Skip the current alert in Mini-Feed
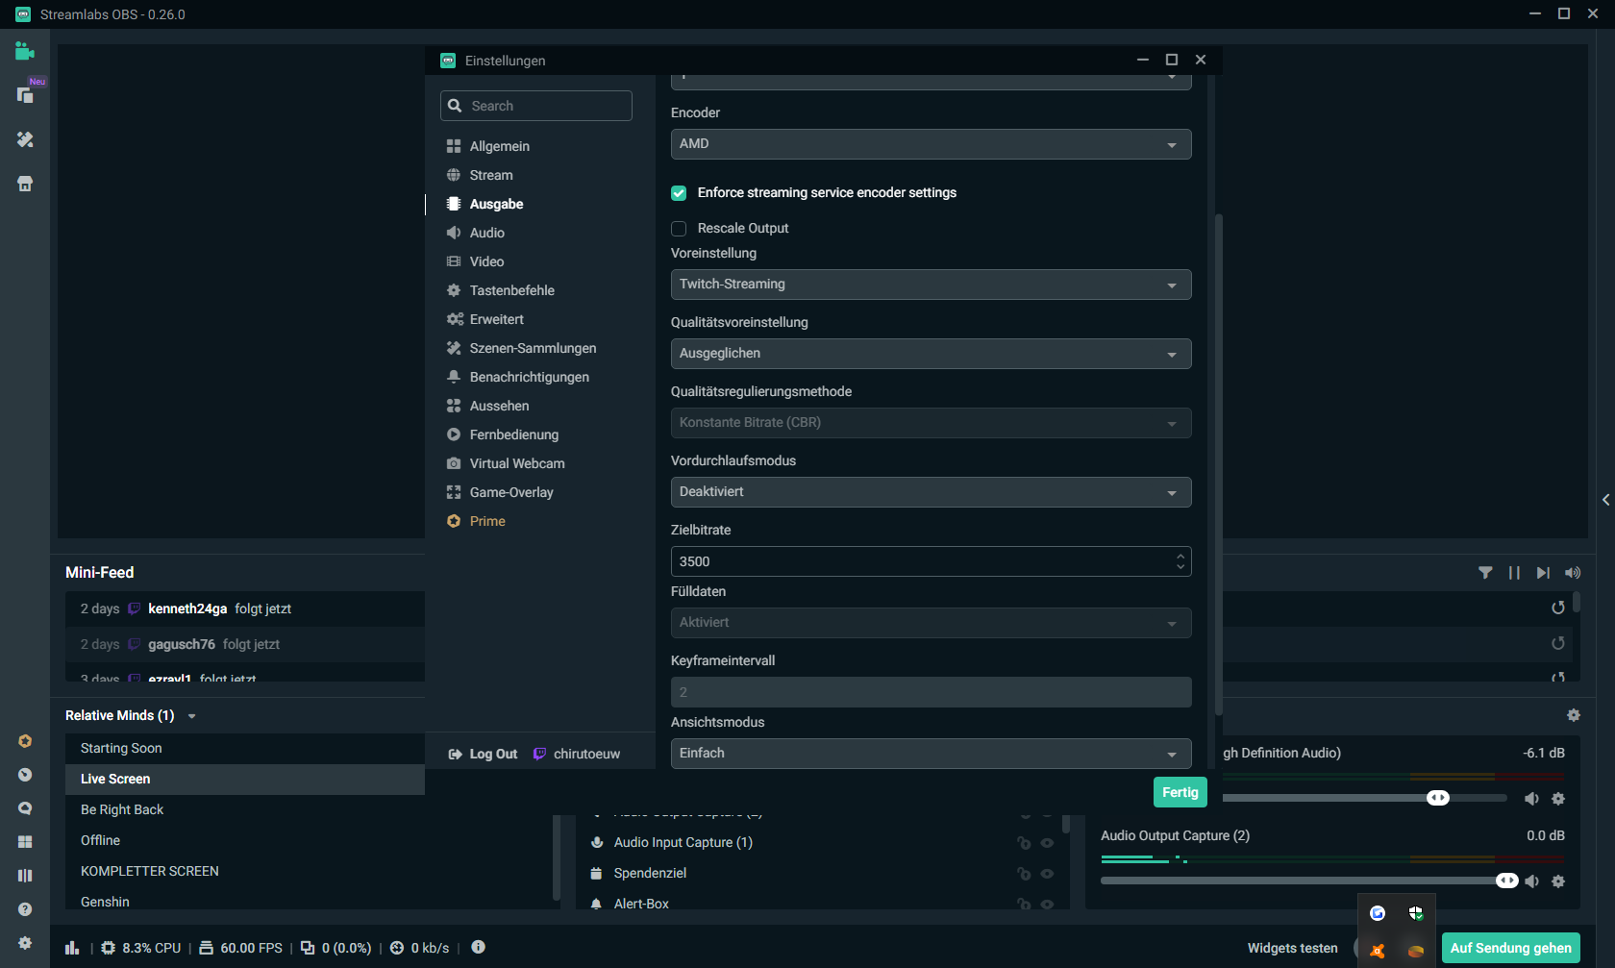 (x=1543, y=573)
